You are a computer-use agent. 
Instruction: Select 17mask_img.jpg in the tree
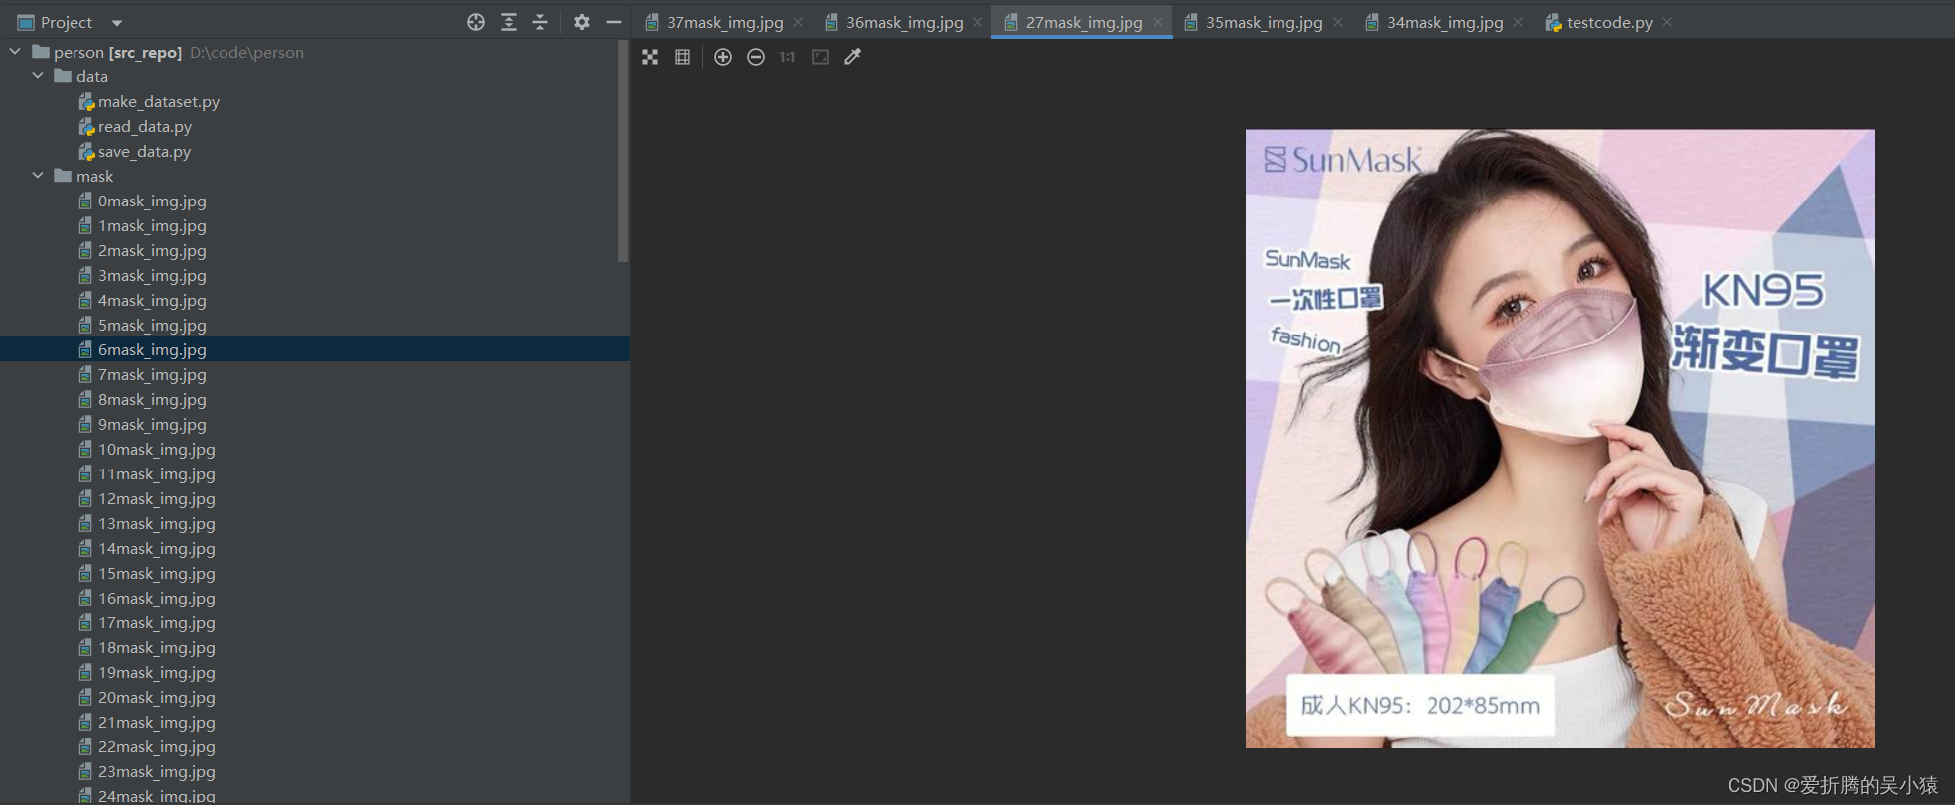coord(157,622)
